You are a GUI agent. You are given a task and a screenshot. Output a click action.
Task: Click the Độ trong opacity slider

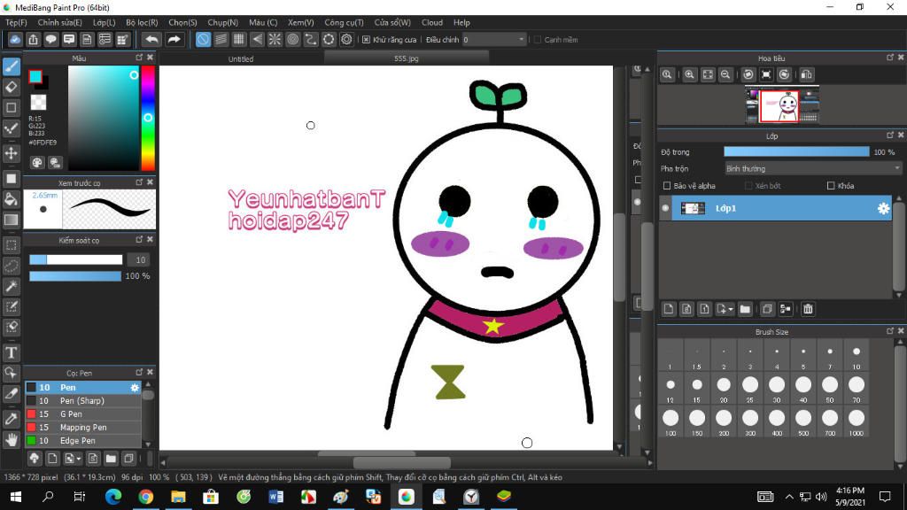(x=796, y=152)
